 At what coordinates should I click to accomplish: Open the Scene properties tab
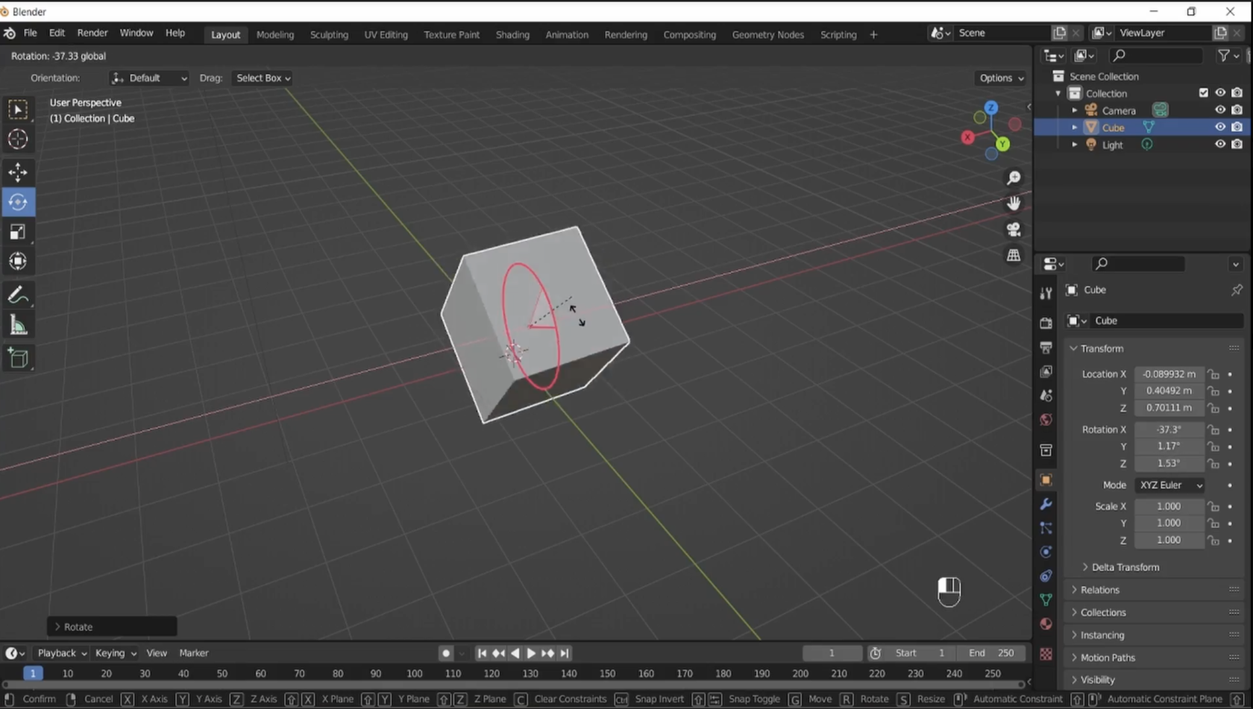click(1046, 396)
